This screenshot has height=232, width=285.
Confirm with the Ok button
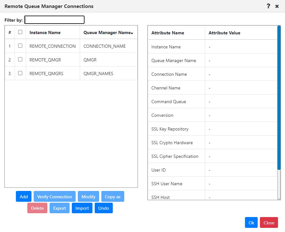(x=251, y=222)
